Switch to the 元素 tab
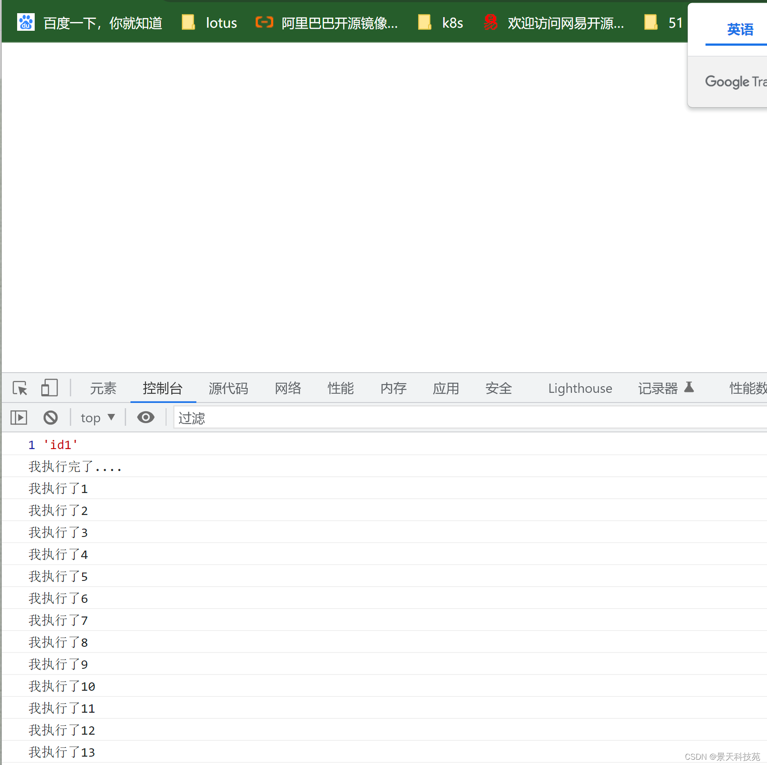This screenshot has height=765, width=767. (x=103, y=388)
